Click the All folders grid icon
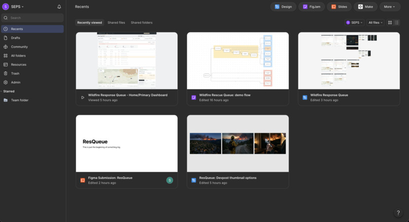409x222 pixels. [x=6, y=56]
